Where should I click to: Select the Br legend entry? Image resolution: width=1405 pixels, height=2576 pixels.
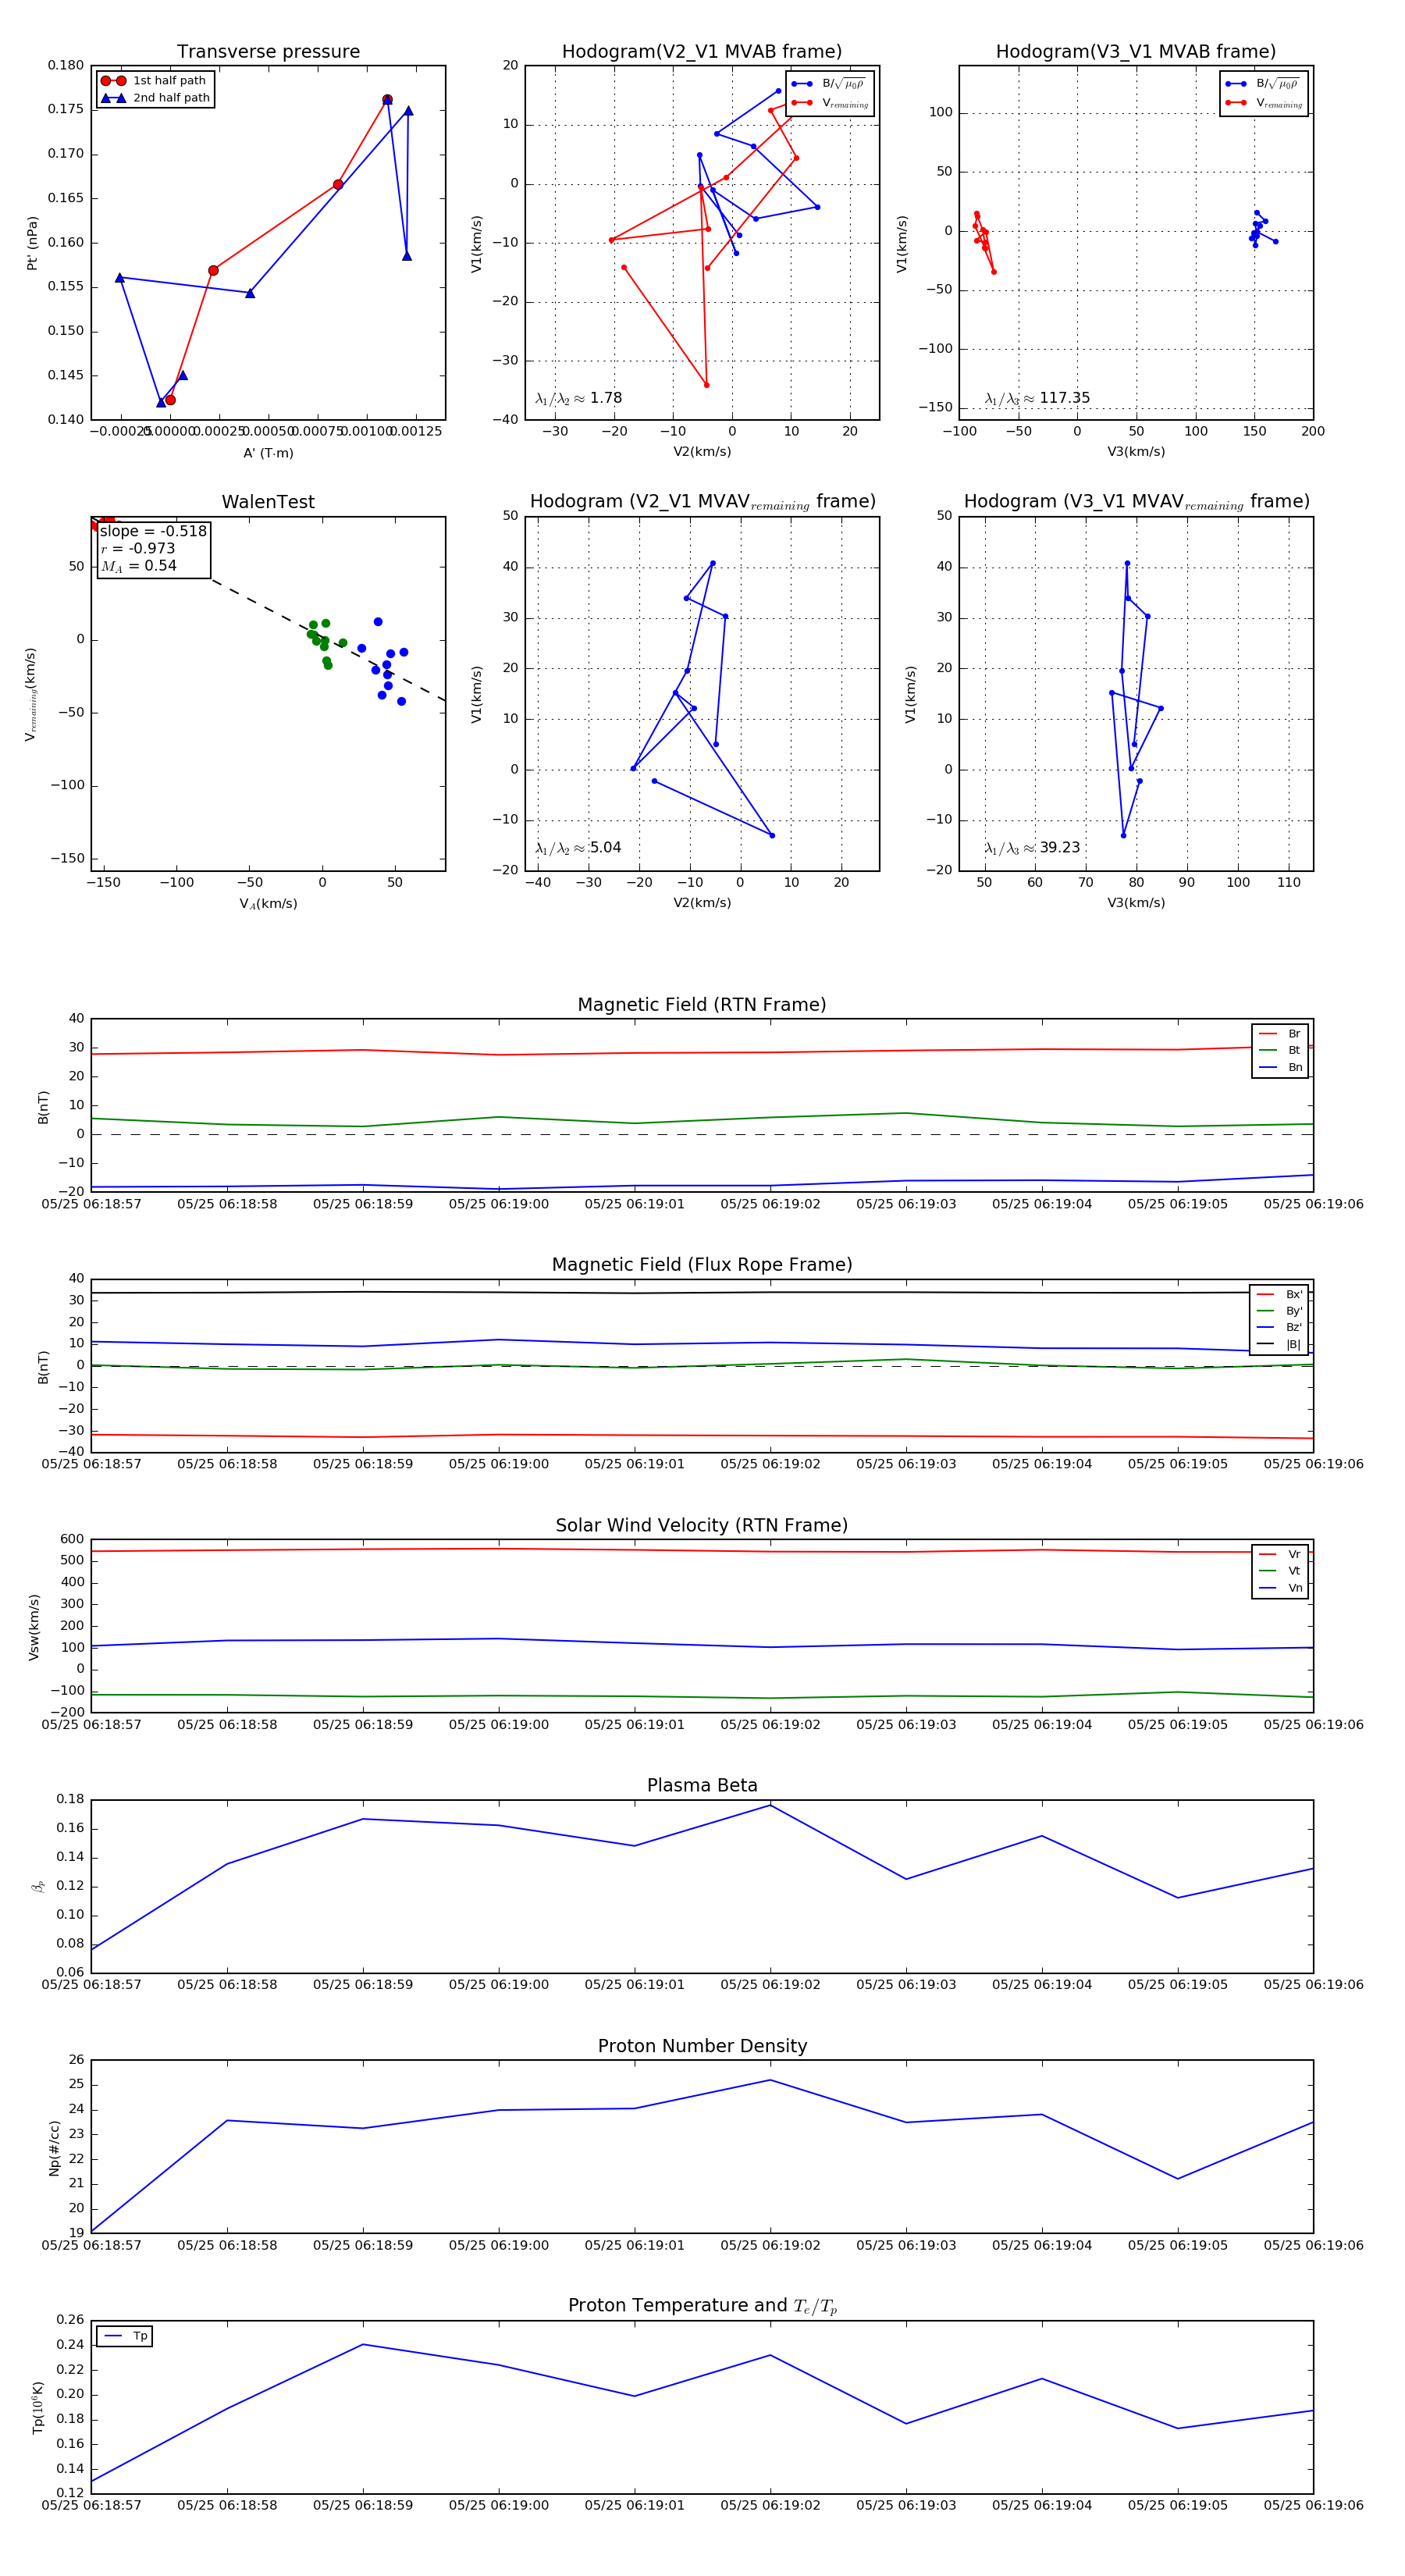pyautogui.click(x=1280, y=1034)
